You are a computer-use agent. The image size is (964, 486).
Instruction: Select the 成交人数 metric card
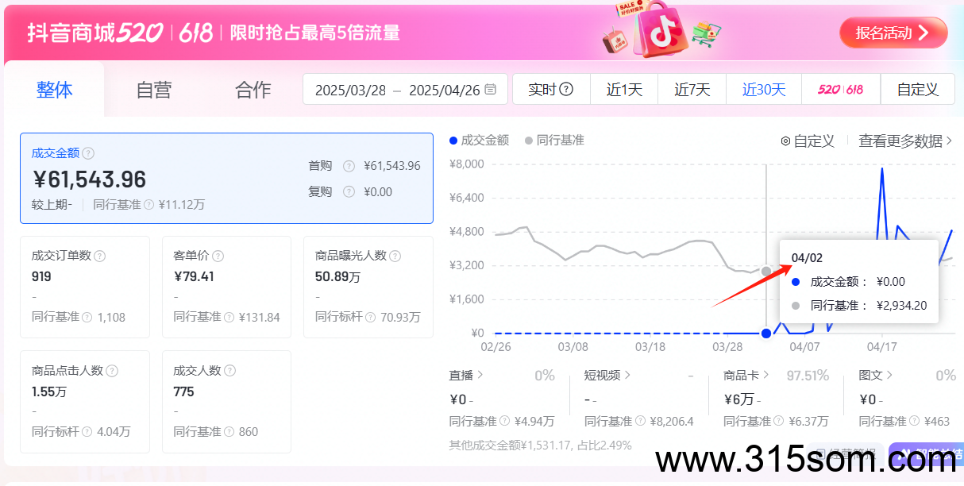[x=226, y=401]
